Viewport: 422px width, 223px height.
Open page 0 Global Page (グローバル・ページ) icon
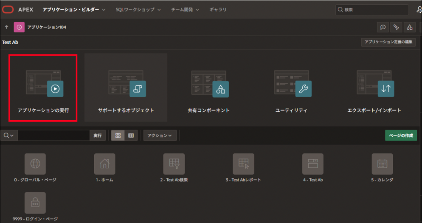point(35,164)
